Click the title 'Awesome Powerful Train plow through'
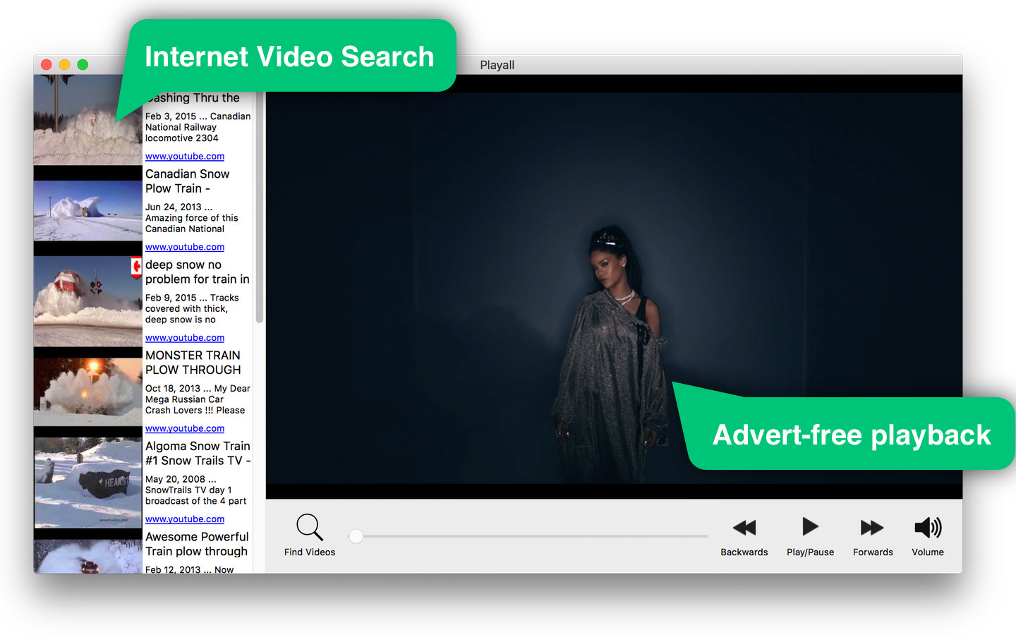 [x=197, y=544]
